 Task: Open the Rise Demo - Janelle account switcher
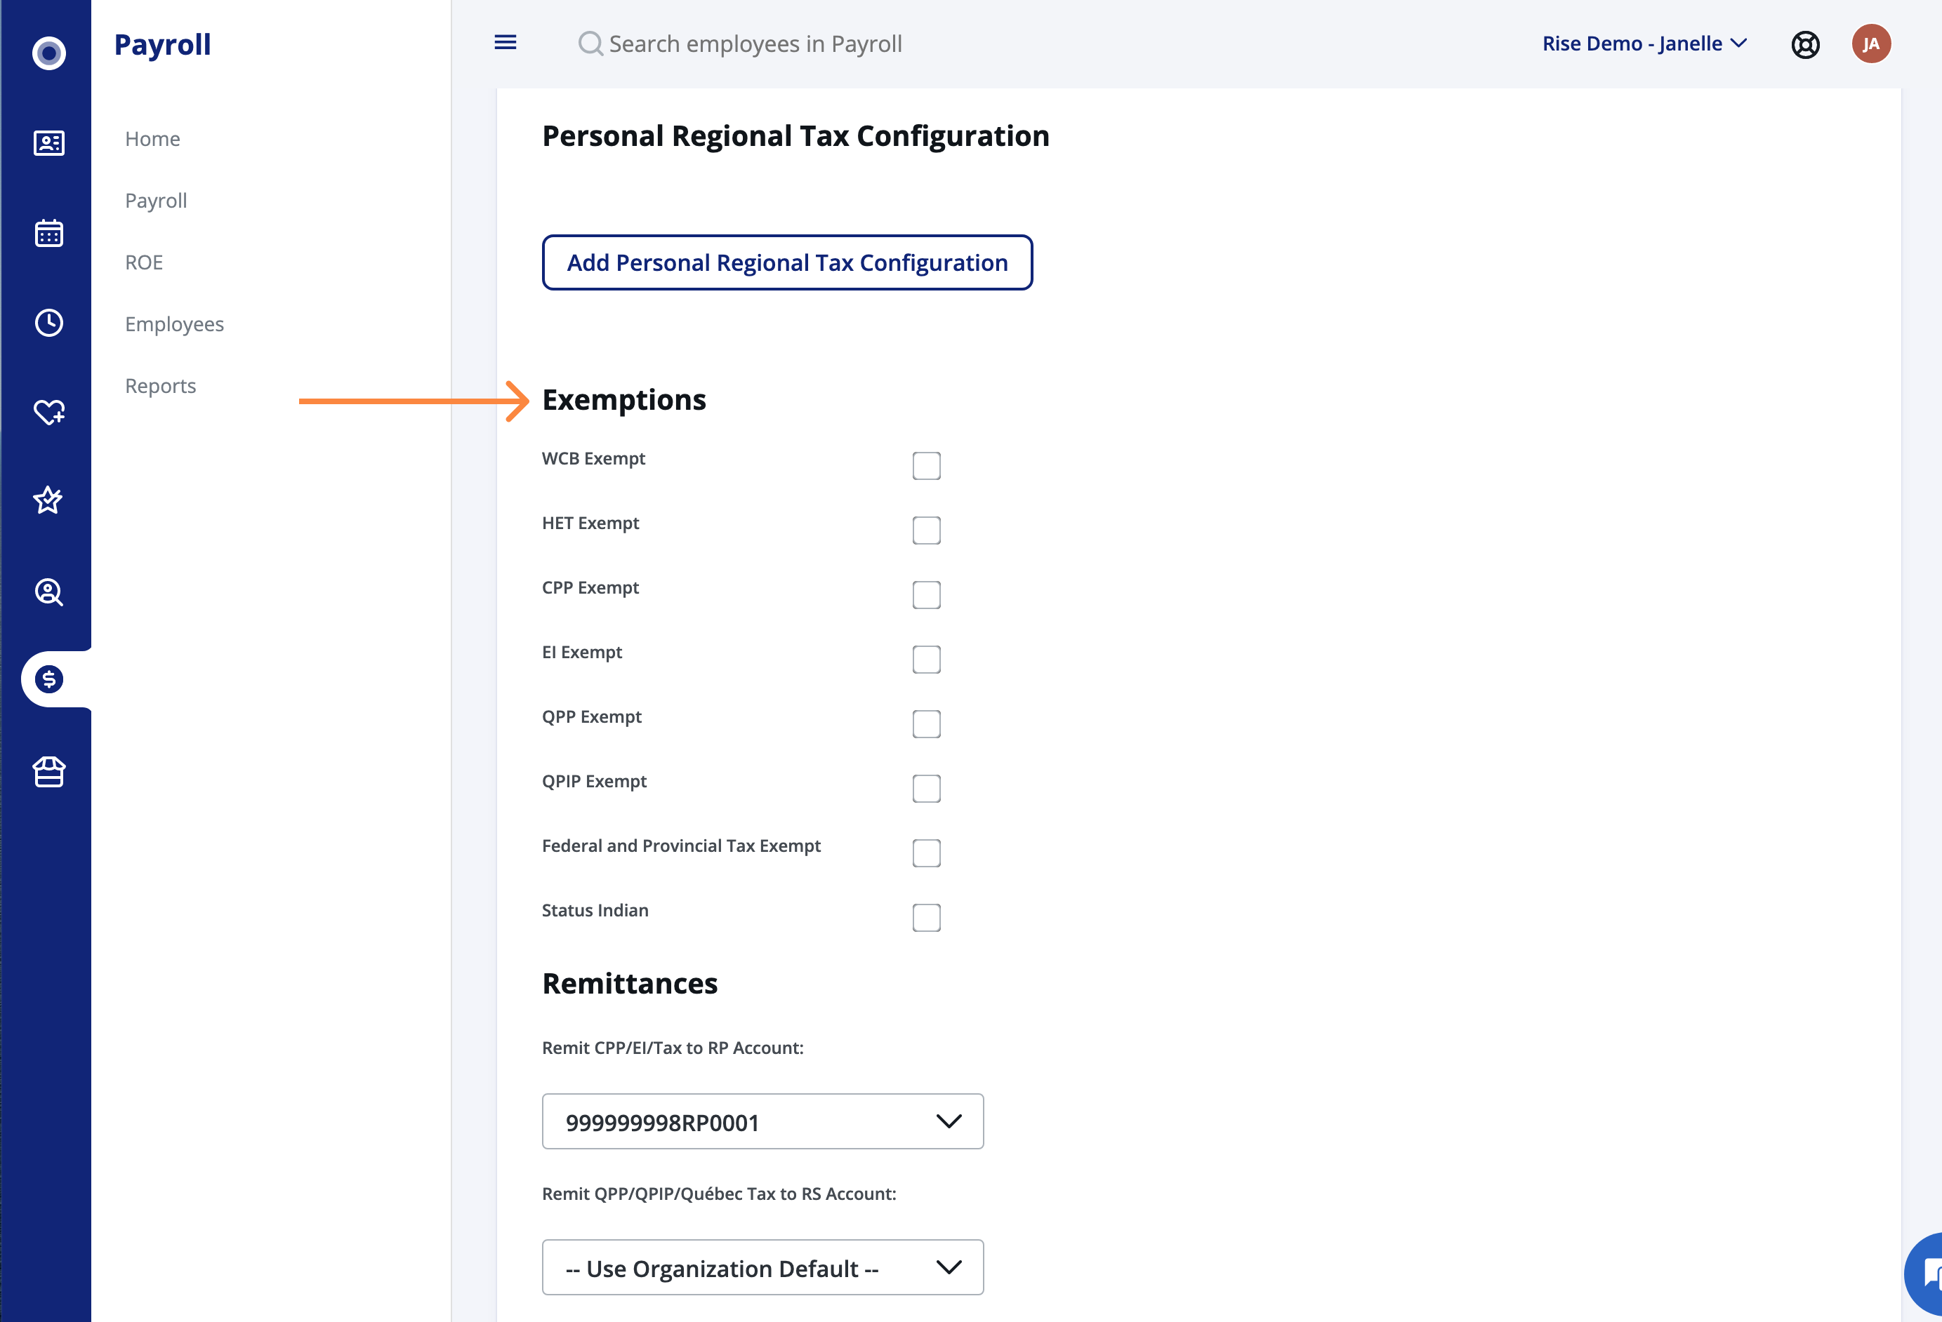(x=1644, y=44)
